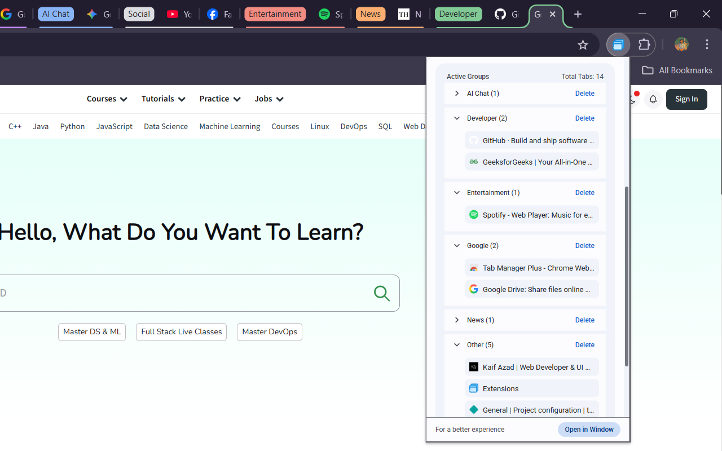
Task: Select the Tab Manager Plus entry in popup
Action: (532, 268)
